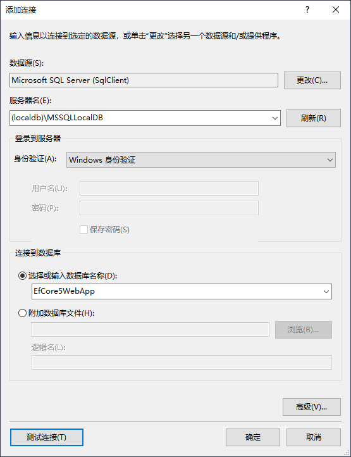The height and width of the screenshot is (457, 351).
Task: Click the help question mark icon
Action: (307, 9)
